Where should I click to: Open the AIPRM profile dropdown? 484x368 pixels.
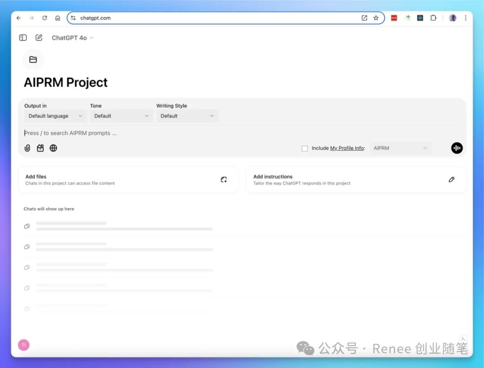click(400, 148)
